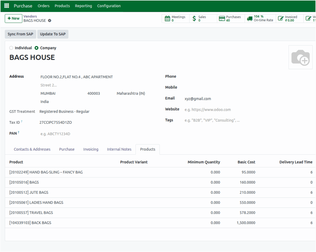Open the Reporting menu
Viewport: 316px width, 252px height.
click(83, 6)
